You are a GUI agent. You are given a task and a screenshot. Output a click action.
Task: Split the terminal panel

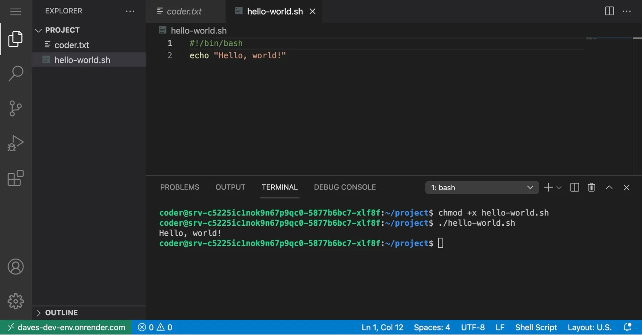(574, 187)
